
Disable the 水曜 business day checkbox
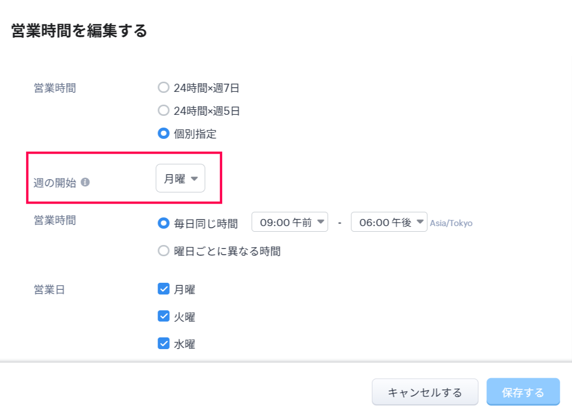coord(164,344)
